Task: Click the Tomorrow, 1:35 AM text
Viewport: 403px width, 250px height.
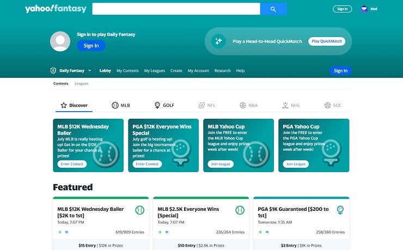Action: coord(275,222)
